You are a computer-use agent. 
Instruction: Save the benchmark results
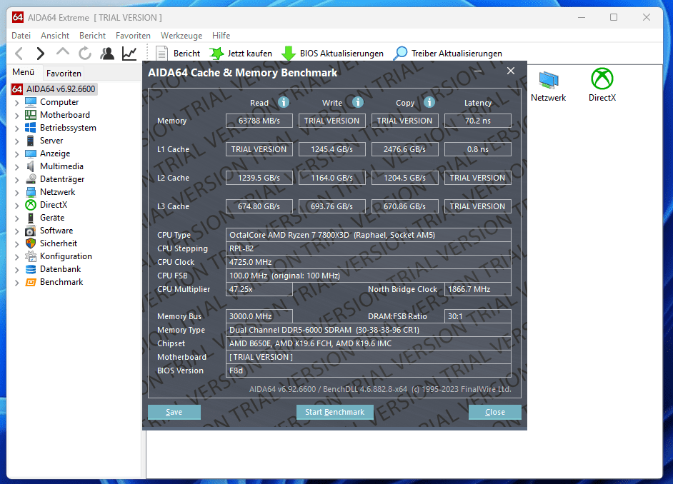click(x=174, y=412)
